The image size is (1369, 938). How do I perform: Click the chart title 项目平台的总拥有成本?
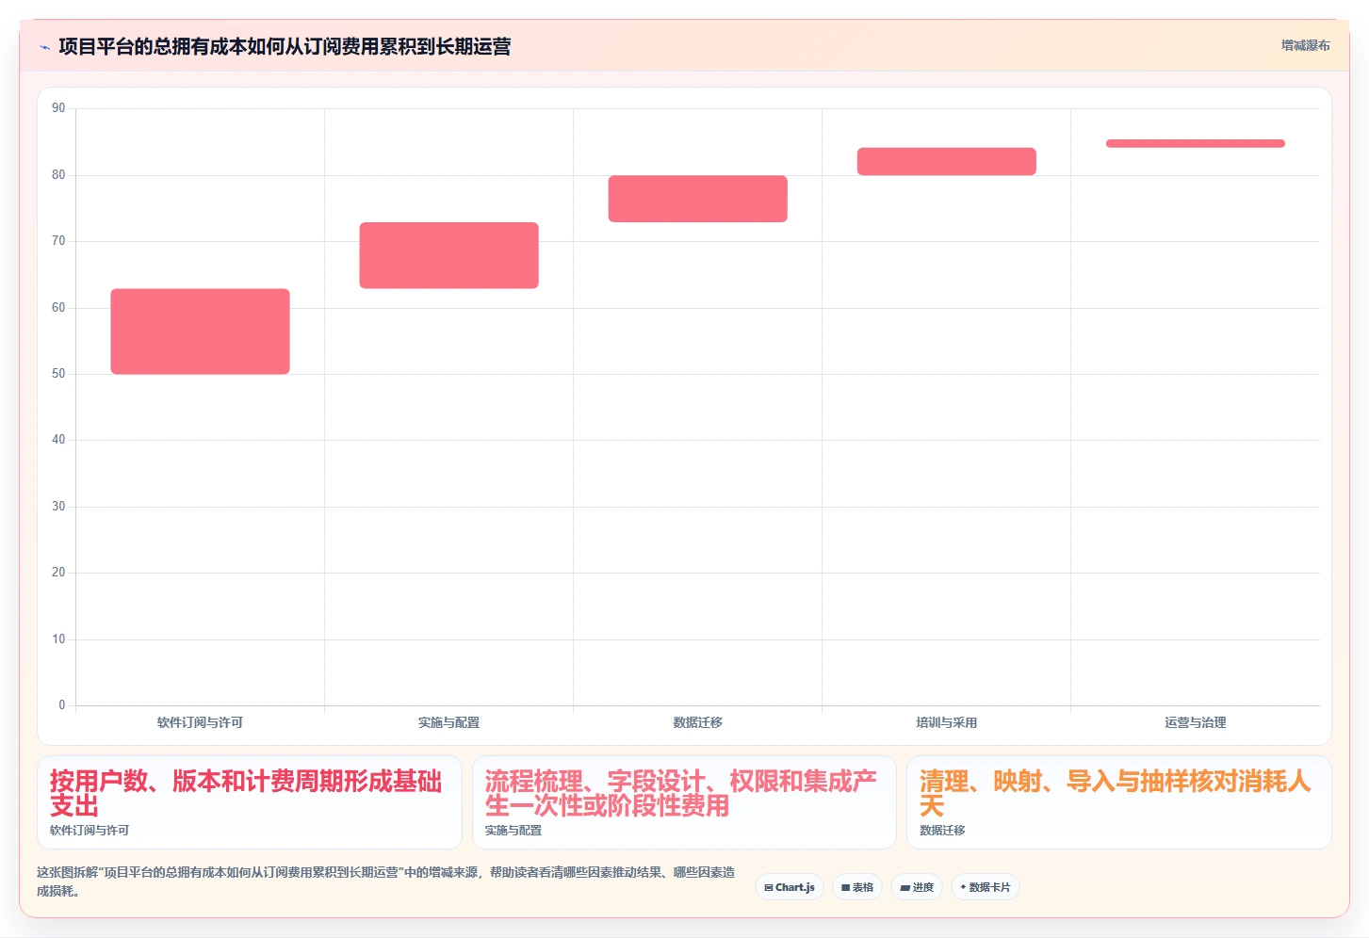pyautogui.click(x=285, y=46)
